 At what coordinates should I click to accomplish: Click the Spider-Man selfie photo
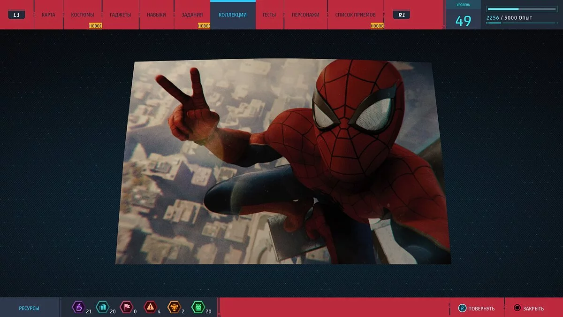pyautogui.click(x=283, y=161)
